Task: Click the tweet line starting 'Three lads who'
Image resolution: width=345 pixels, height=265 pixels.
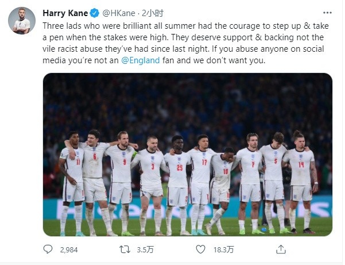Action: pyautogui.click(x=185, y=26)
